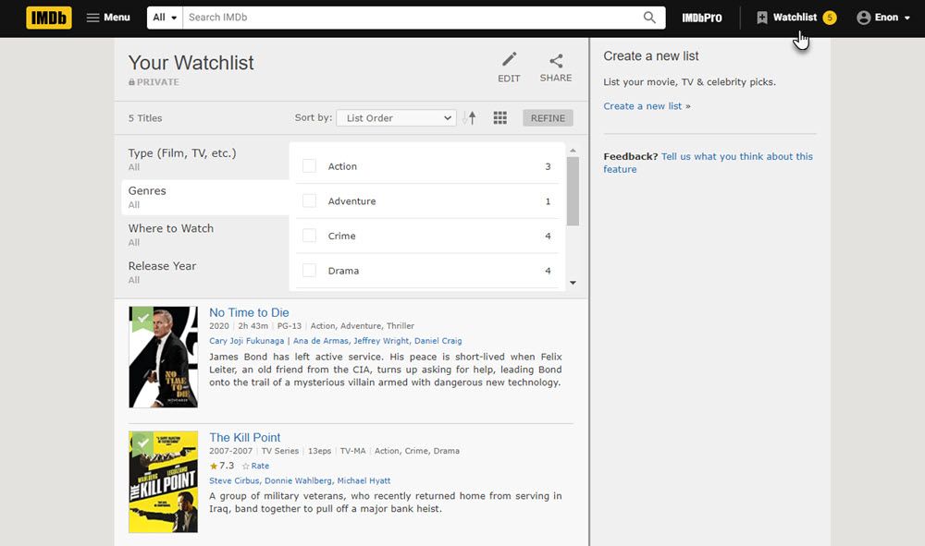
Task: Open the hamburger Menu
Action: tap(108, 18)
